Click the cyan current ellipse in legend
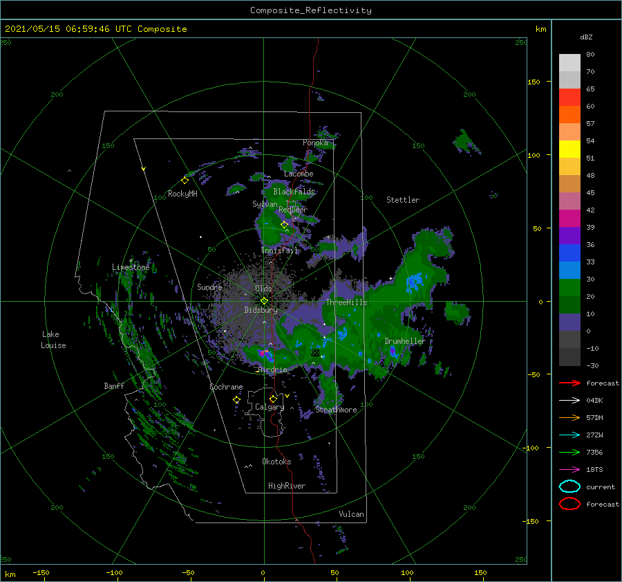The height and width of the screenshot is (582, 622). click(x=569, y=486)
